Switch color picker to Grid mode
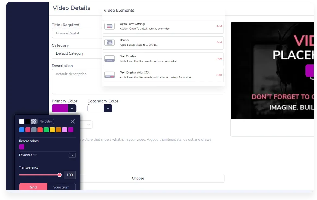 point(33,187)
